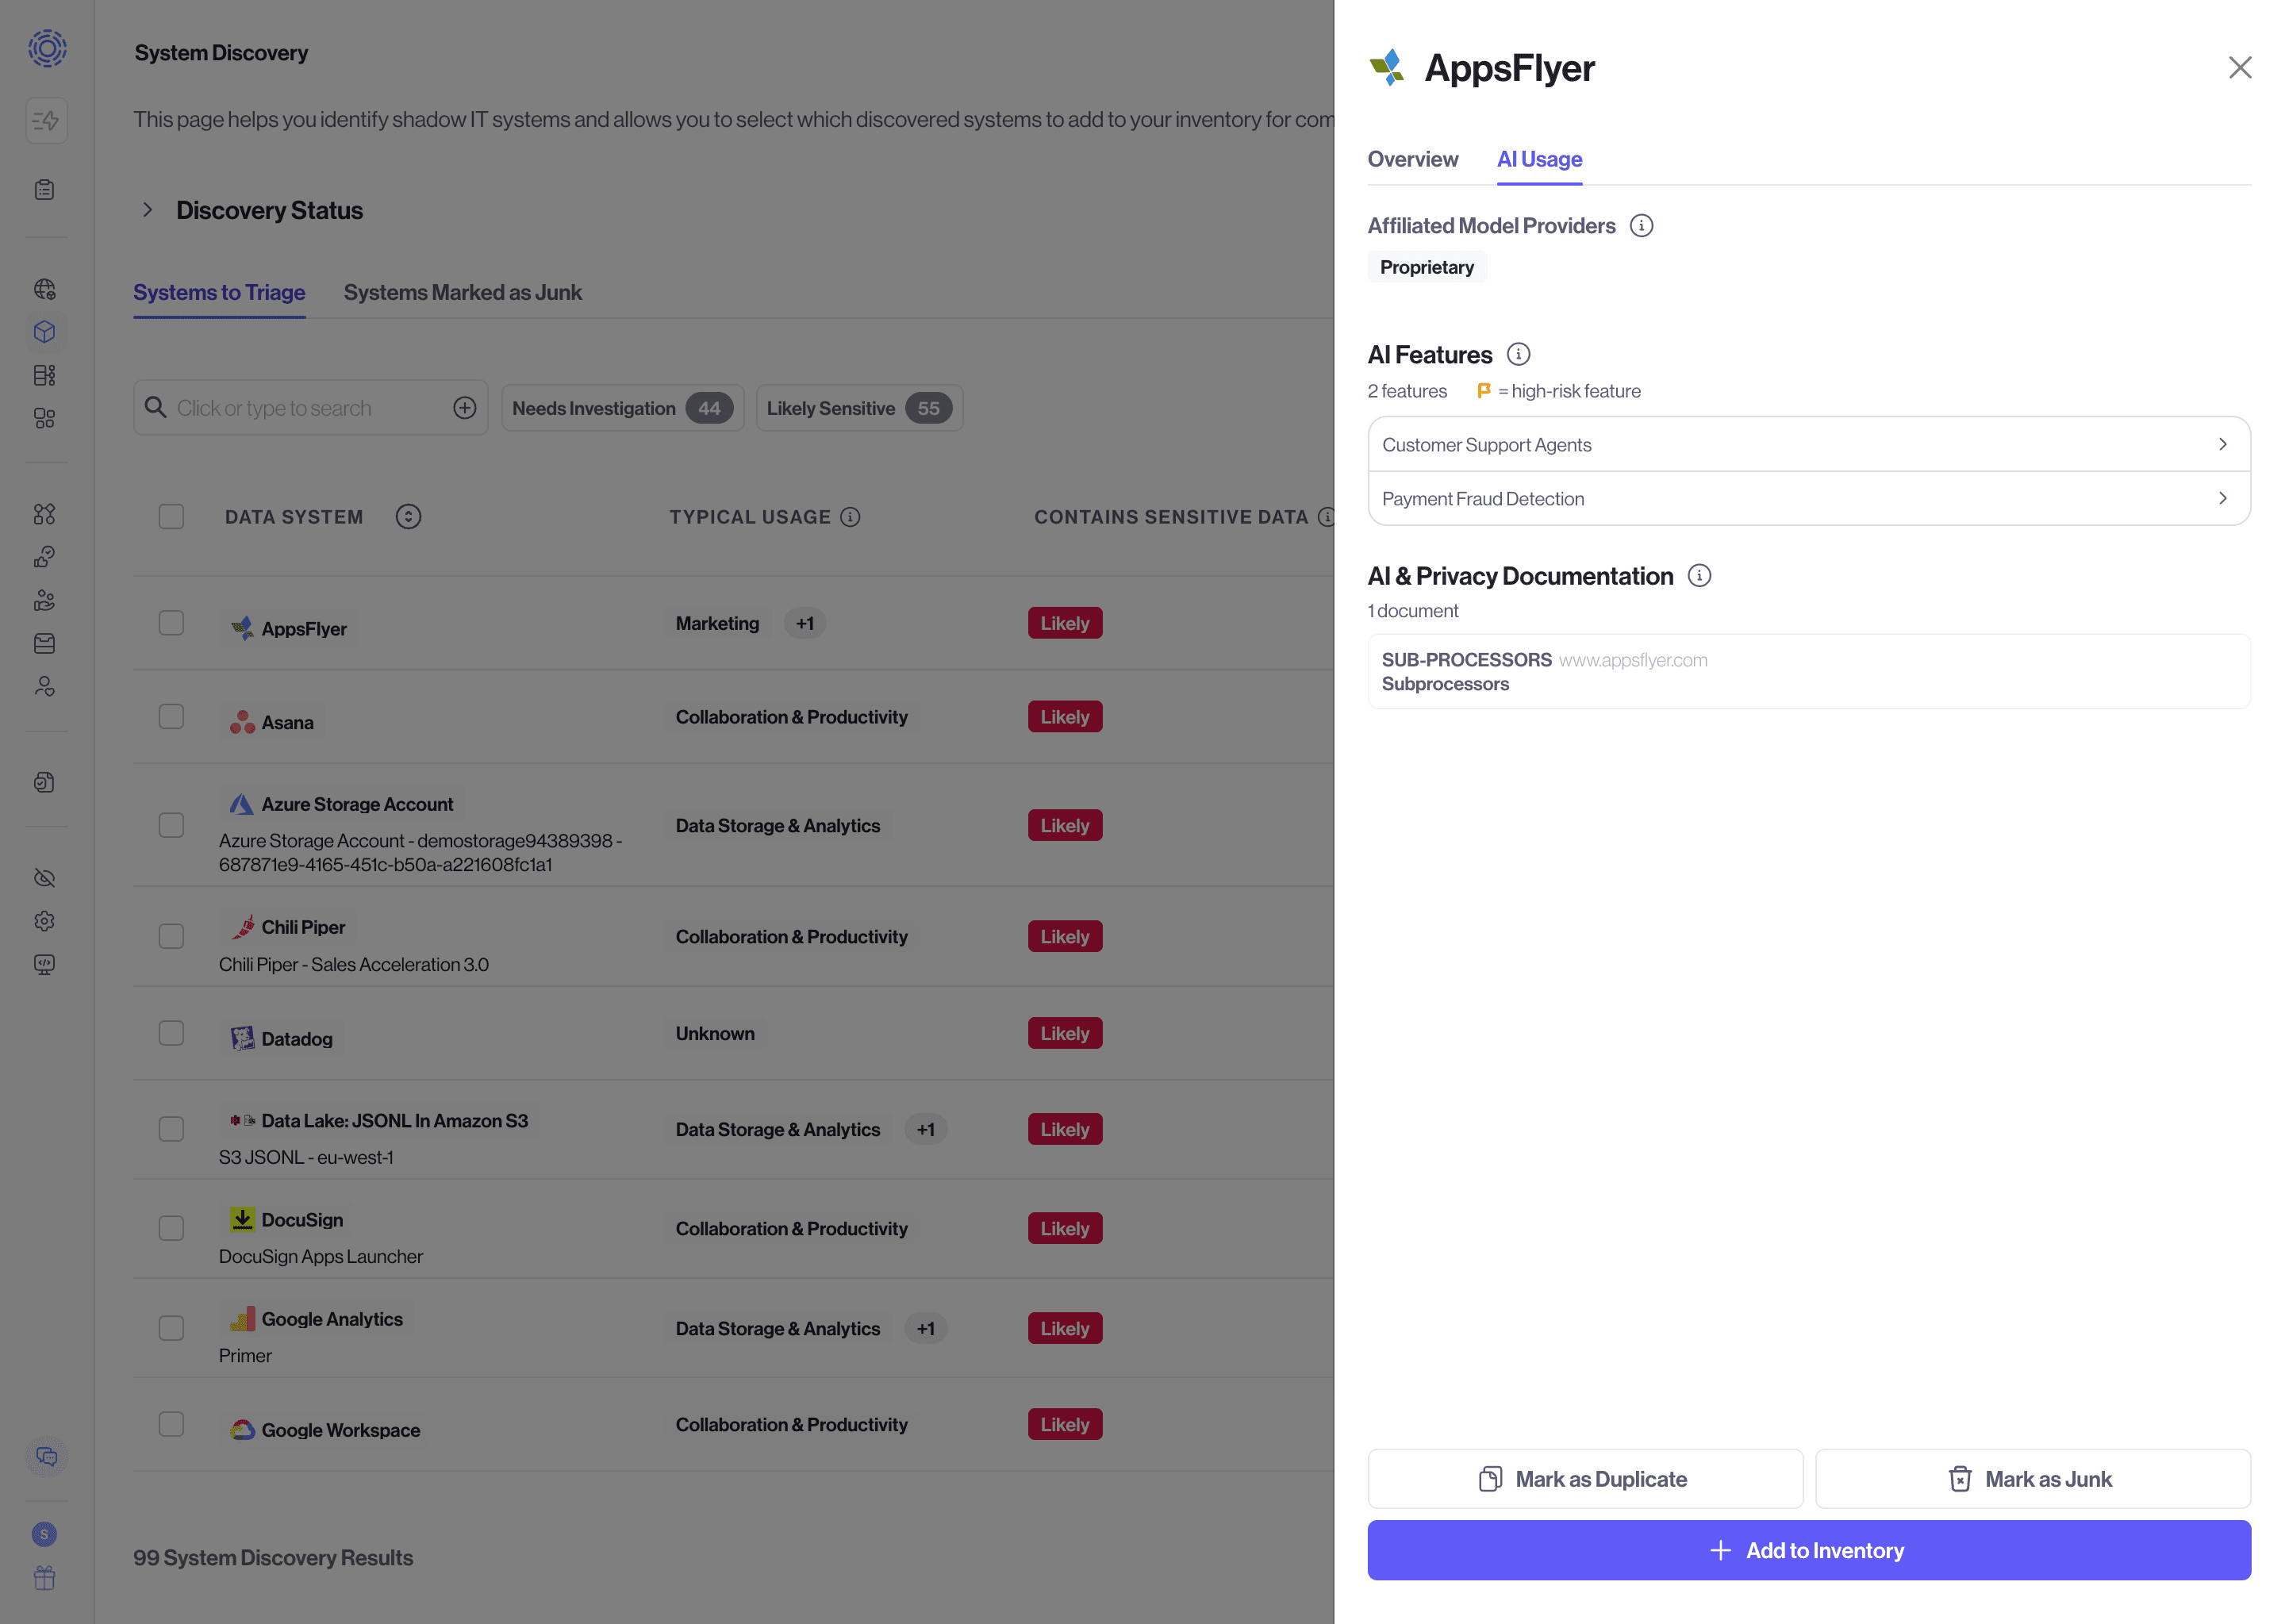Open the gift box icon in sidebar
2285x1624 pixels.
pyautogui.click(x=45, y=1578)
